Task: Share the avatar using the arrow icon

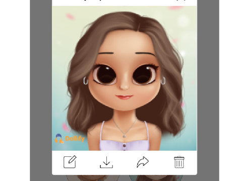Action: 143,162
